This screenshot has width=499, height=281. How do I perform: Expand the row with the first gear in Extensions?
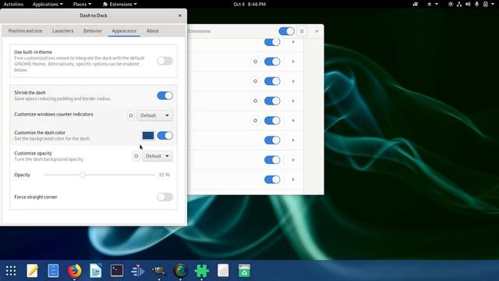[x=293, y=62]
